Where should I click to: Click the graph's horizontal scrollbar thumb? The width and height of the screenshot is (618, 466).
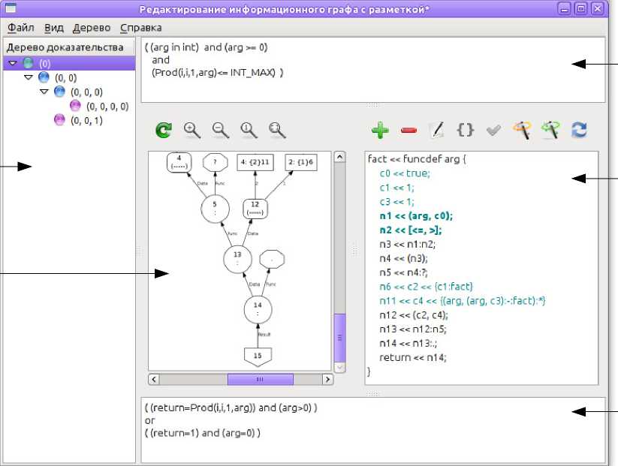coord(260,380)
